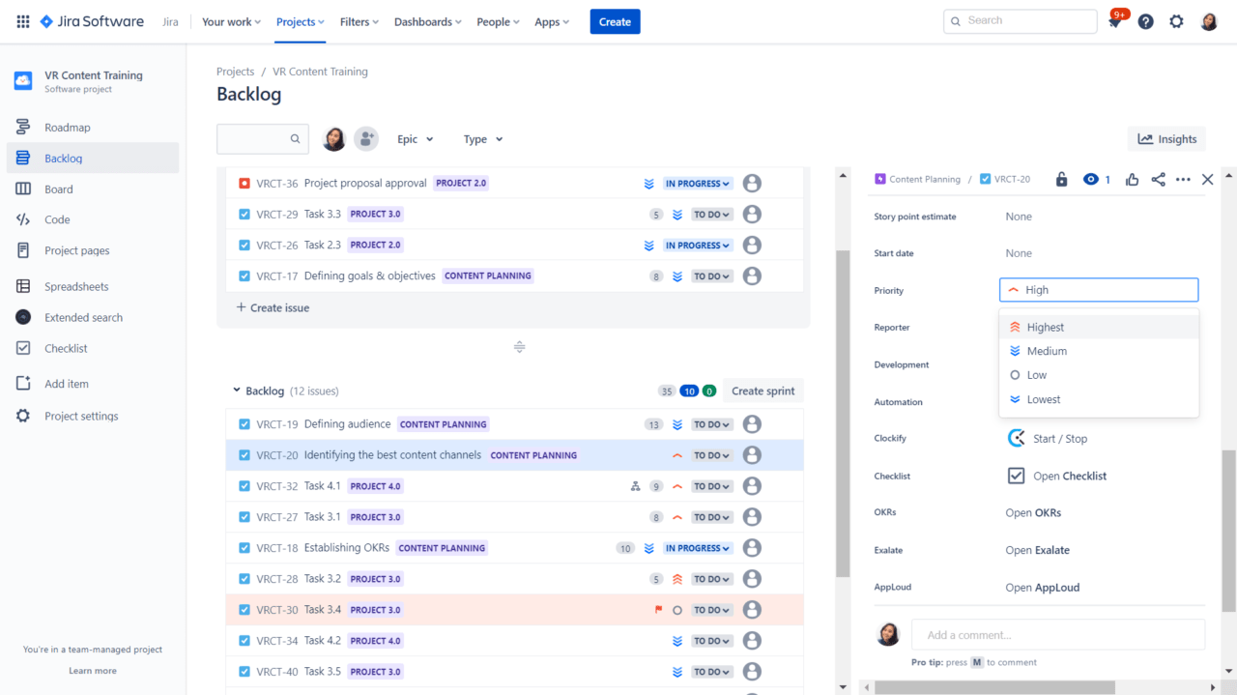Click the Add a comment field
The height and width of the screenshot is (695, 1237).
pos(1057,634)
